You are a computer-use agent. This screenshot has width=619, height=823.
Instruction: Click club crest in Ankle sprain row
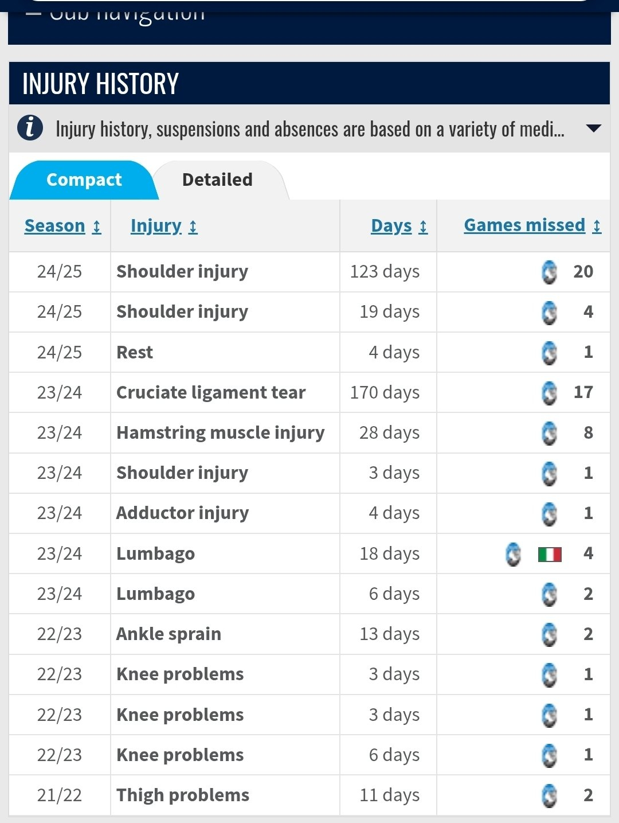549,634
